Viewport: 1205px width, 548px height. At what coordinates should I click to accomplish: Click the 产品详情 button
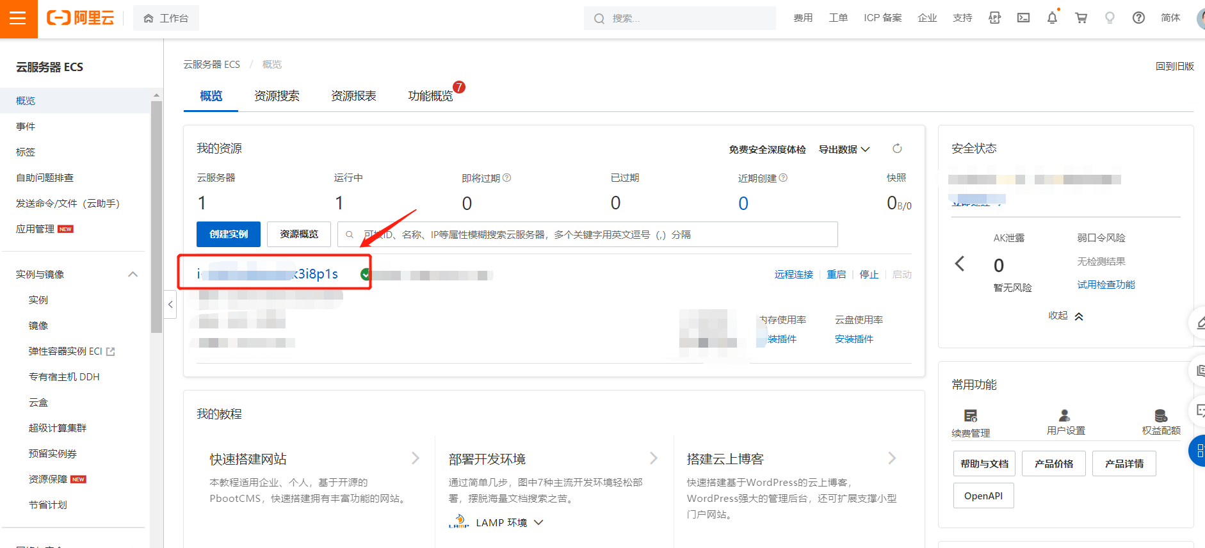[x=1124, y=463]
